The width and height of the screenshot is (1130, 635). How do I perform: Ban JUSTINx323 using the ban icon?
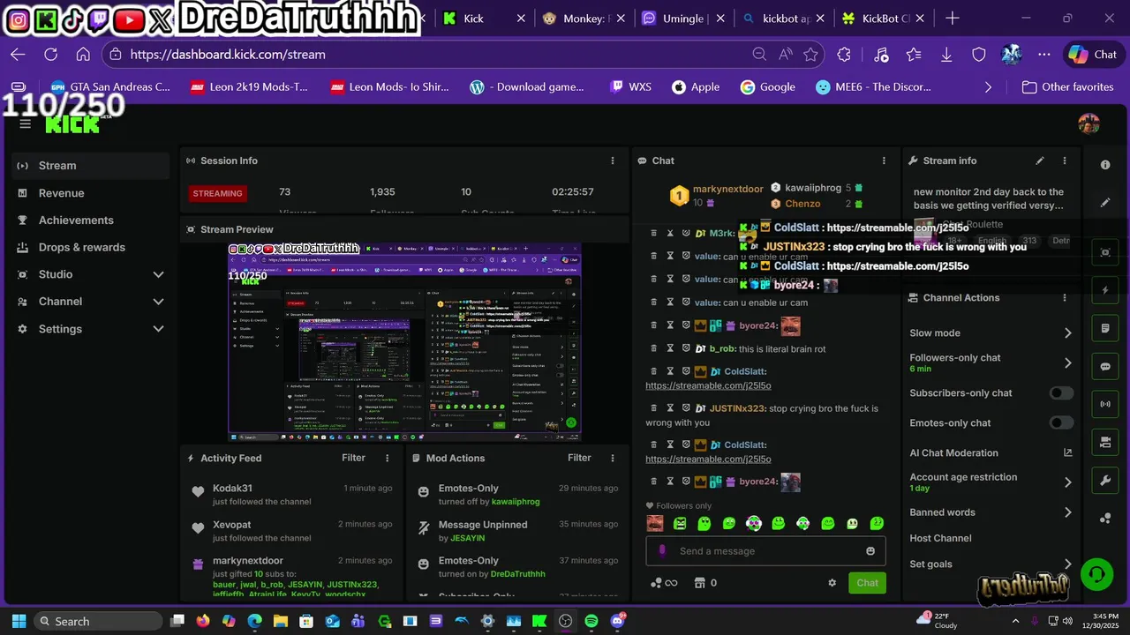(x=686, y=408)
